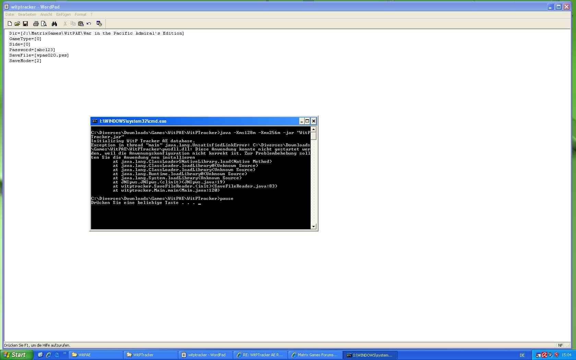Click the red antivirus tray icon

544,355
